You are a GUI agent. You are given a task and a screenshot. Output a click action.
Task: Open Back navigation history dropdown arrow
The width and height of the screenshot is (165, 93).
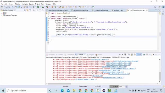(x=85, y=7)
